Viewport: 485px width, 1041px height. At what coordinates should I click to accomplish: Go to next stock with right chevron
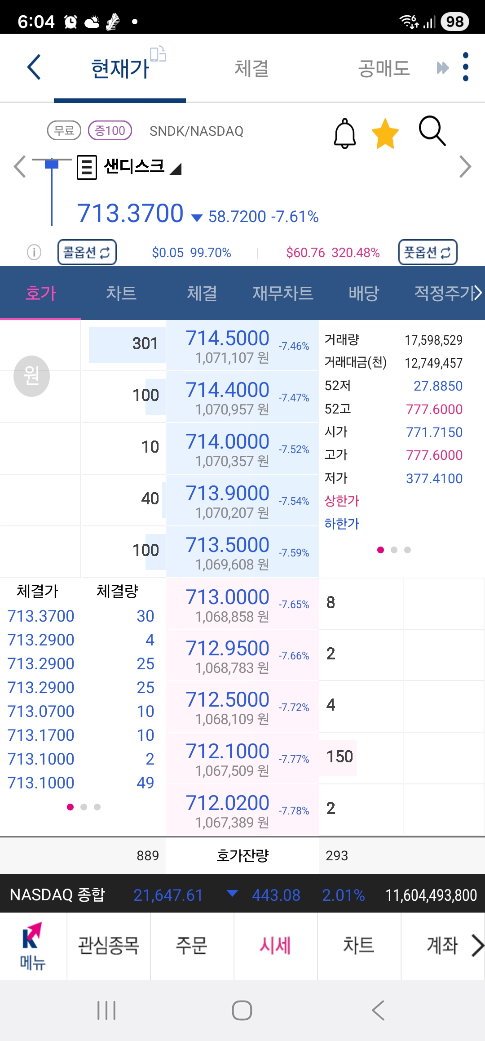tap(465, 167)
